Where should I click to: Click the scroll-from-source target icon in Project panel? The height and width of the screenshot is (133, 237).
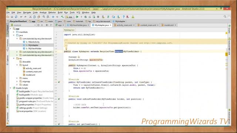point(39,25)
